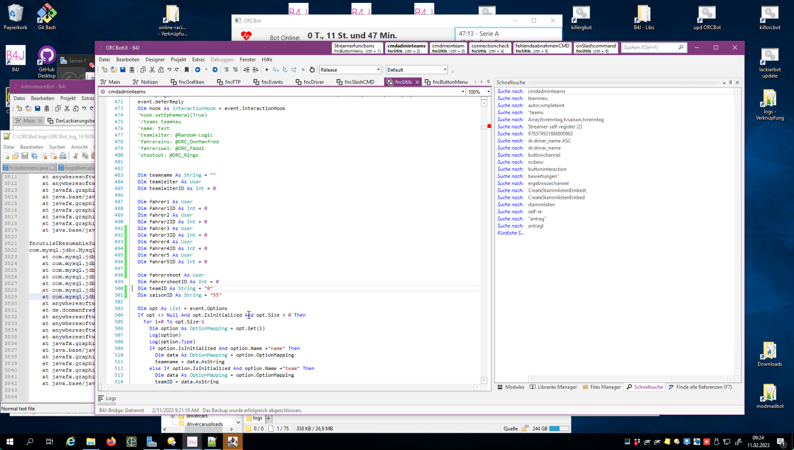Screen dimensions: 794x450
Task: Open Firefox from the Windows taskbar
Action: (111, 441)
